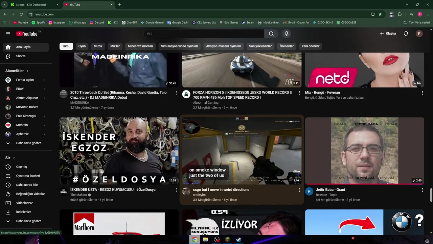Select İzlenenler chip
Image resolution: width=433 pixels, height=244 pixels.
click(x=287, y=46)
